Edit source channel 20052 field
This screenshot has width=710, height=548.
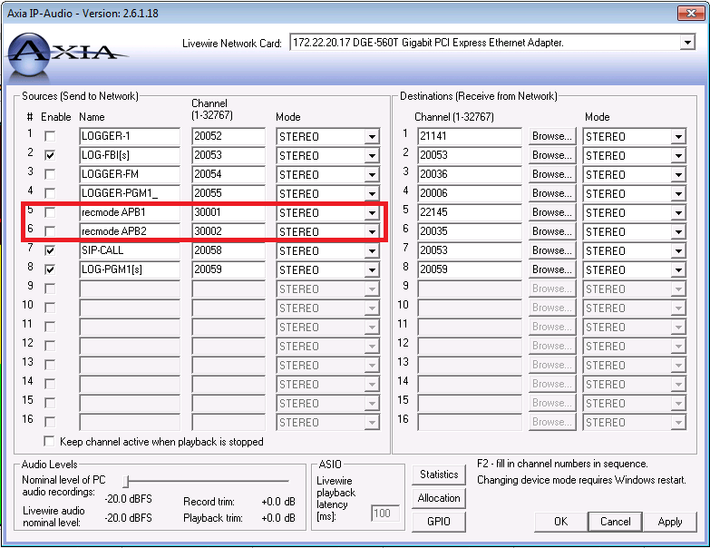(x=229, y=136)
